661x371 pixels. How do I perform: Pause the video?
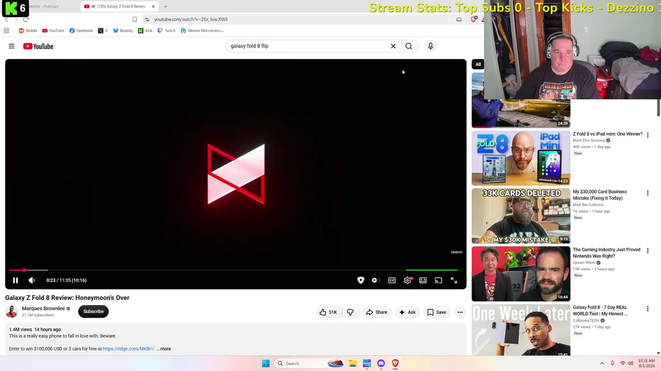point(15,280)
